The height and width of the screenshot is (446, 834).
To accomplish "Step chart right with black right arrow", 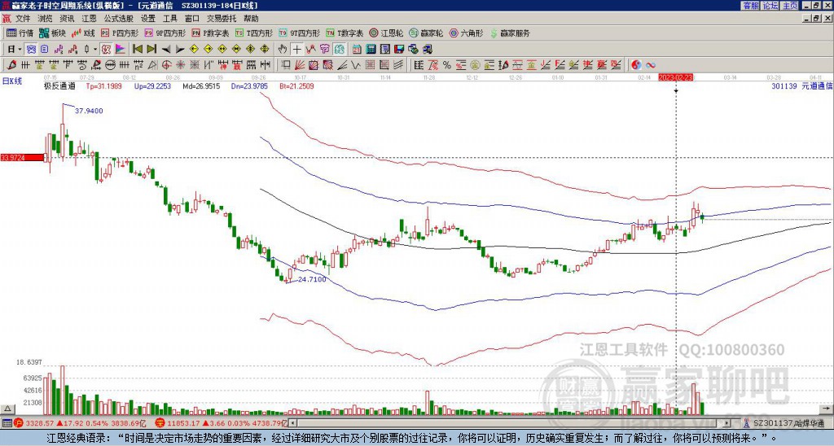I will coord(180,50).
